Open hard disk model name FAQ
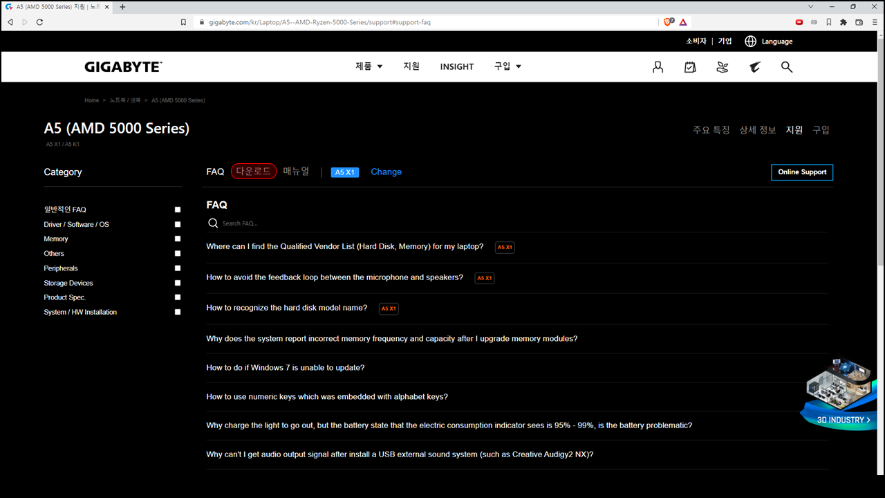 click(x=287, y=308)
